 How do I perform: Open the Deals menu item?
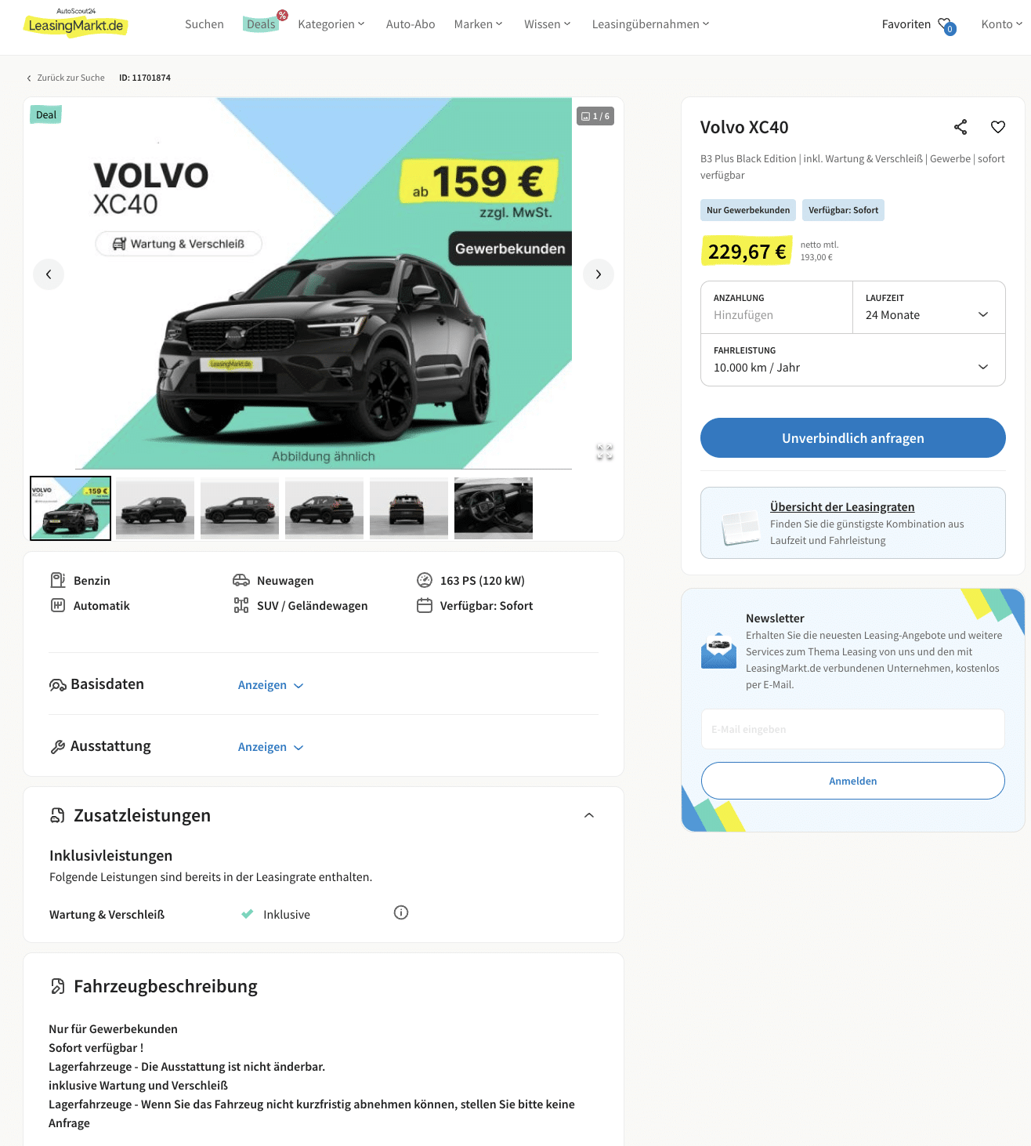click(261, 24)
